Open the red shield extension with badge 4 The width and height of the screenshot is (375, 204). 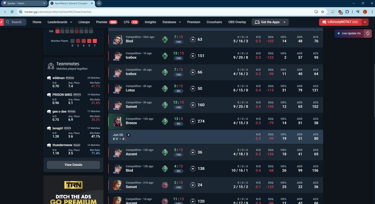pyautogui.click(x=341, y=12)
